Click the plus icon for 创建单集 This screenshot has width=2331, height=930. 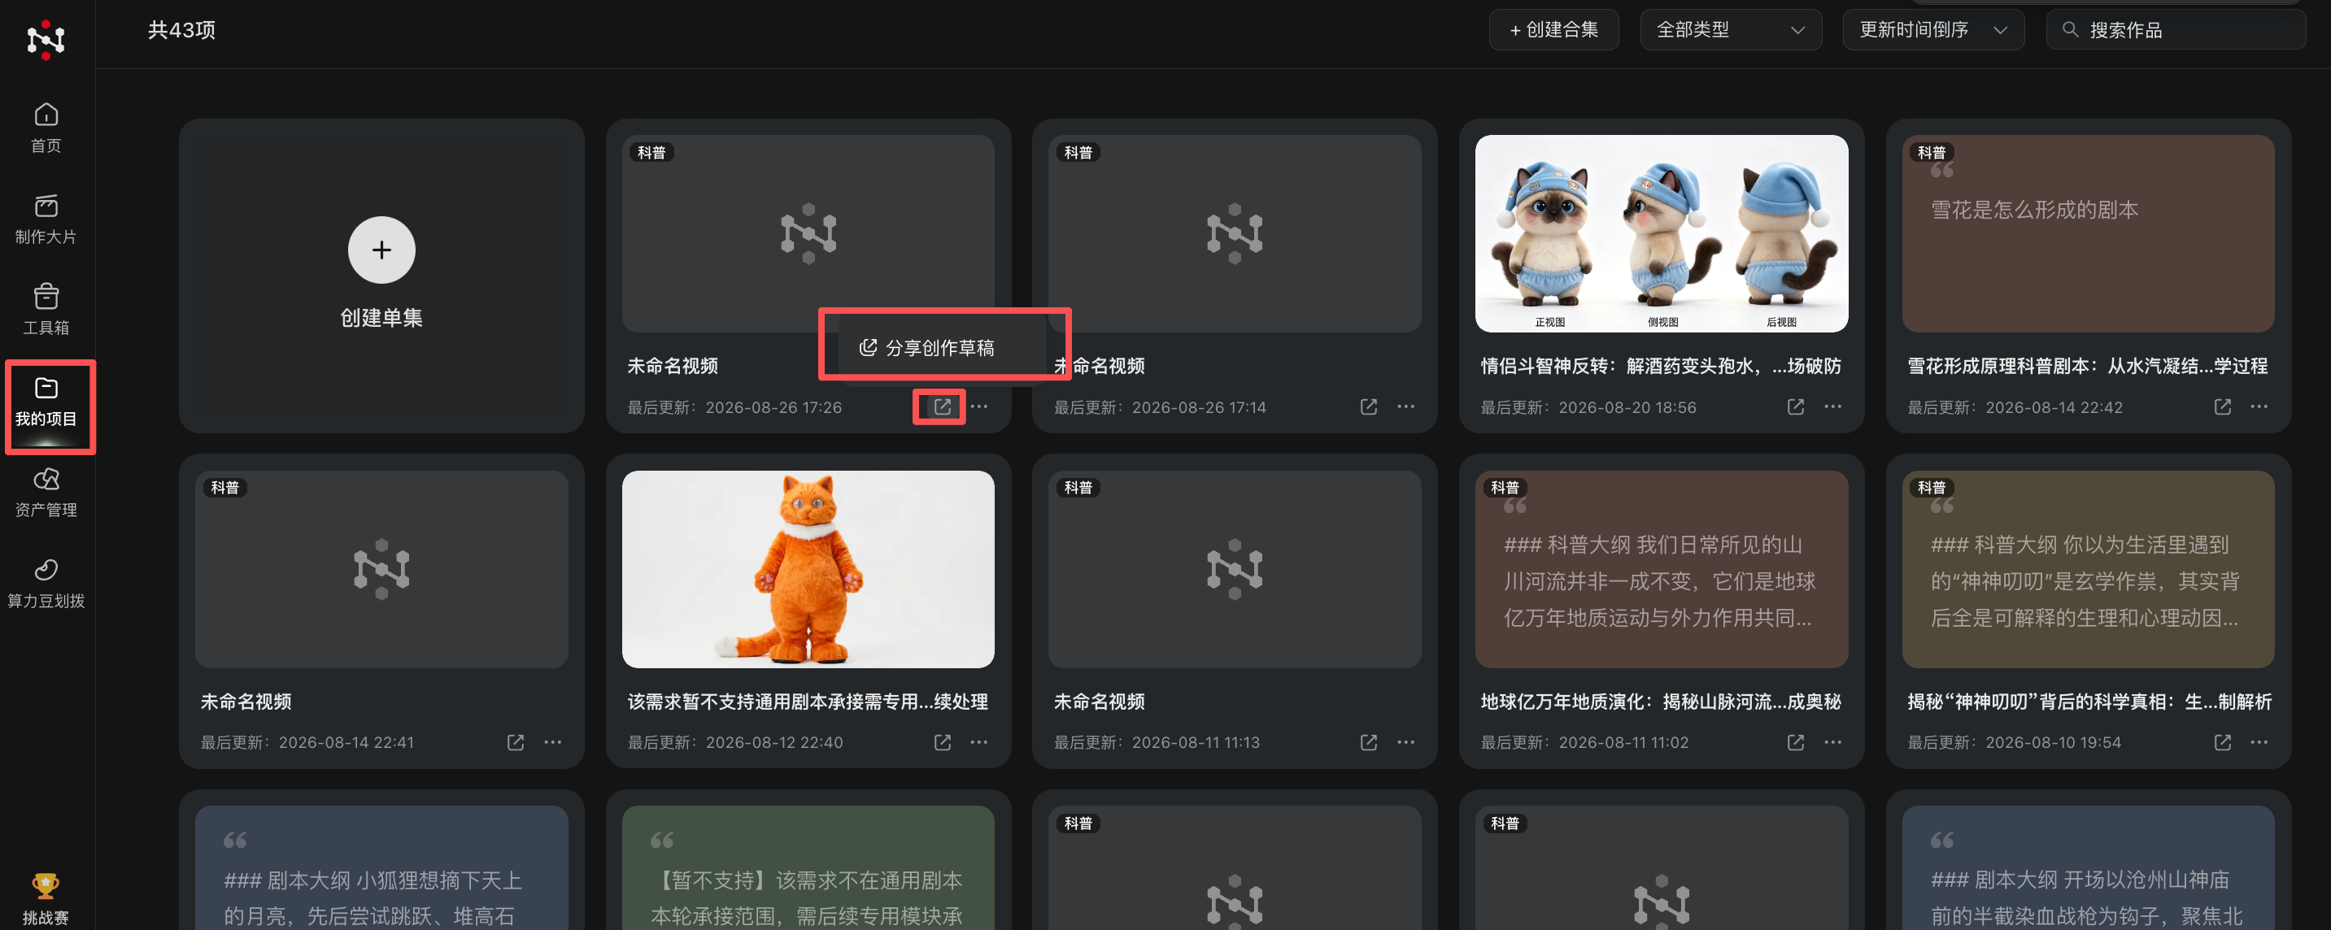click(381, 249)
